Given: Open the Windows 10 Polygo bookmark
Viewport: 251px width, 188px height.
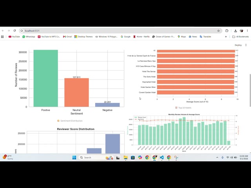Looking at the screenshot, I should click(x=106, y=36).
